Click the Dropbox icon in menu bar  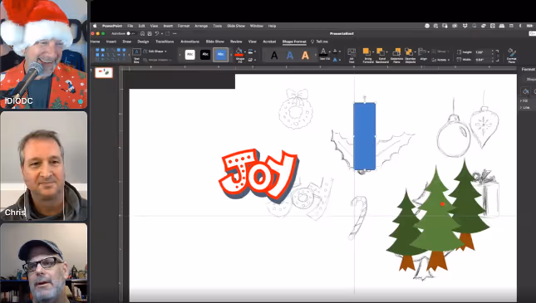pos(465,26)
